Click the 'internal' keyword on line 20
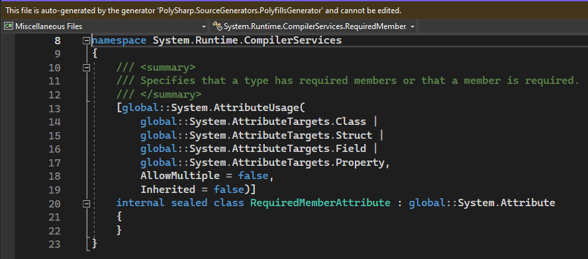Screen dimensions: 588x259 click(x=140, y=203)
